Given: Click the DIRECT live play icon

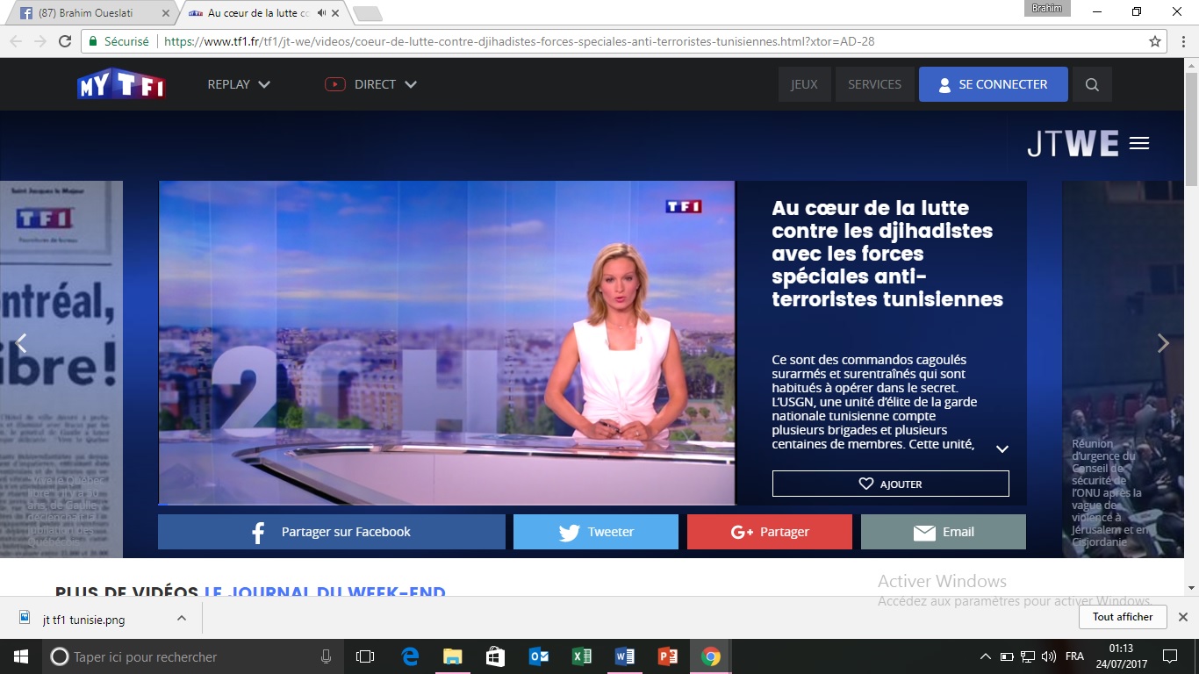Looking at the screenshot, I should [334, 84].
